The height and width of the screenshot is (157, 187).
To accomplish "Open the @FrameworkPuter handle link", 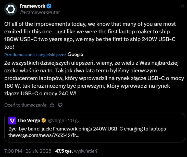I will point(40,12).
